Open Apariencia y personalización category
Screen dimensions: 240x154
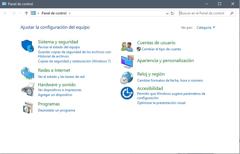(165, 61)
